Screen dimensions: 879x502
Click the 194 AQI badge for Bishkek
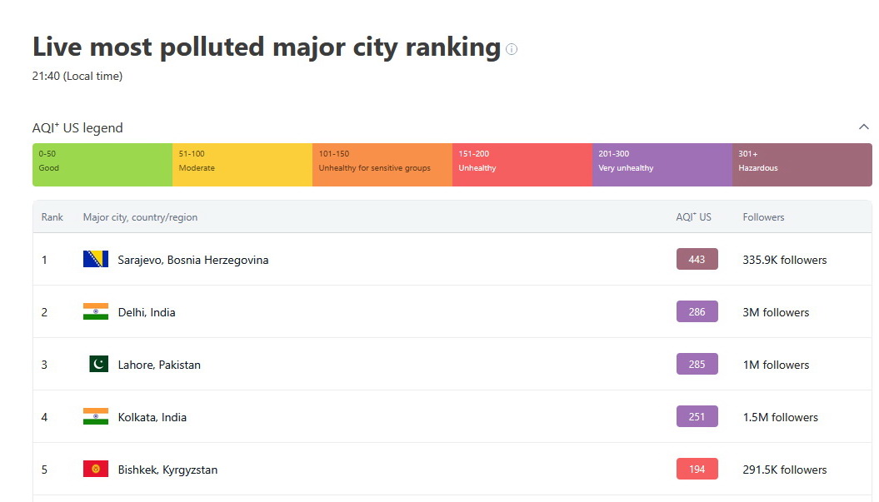click(697, 470)
